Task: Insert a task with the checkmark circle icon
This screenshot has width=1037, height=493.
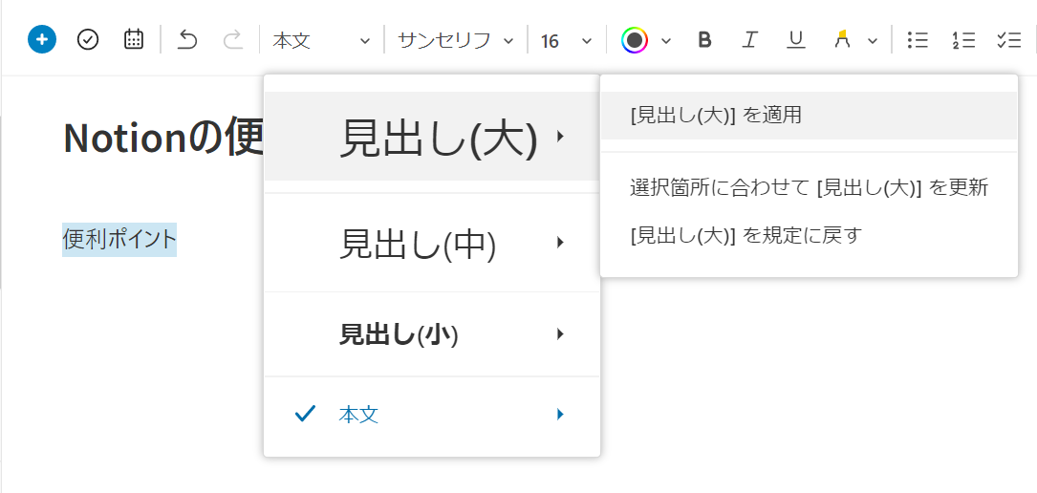Action: 88,40
